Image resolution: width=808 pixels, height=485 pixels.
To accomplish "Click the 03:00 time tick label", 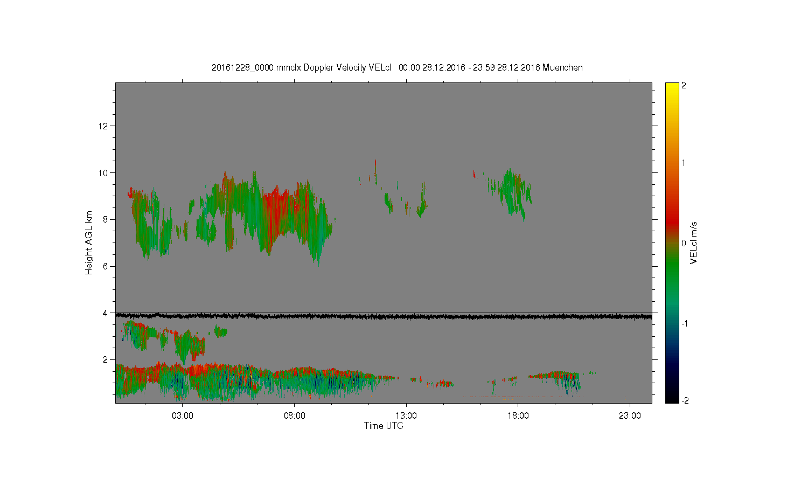I will point(183,416).
